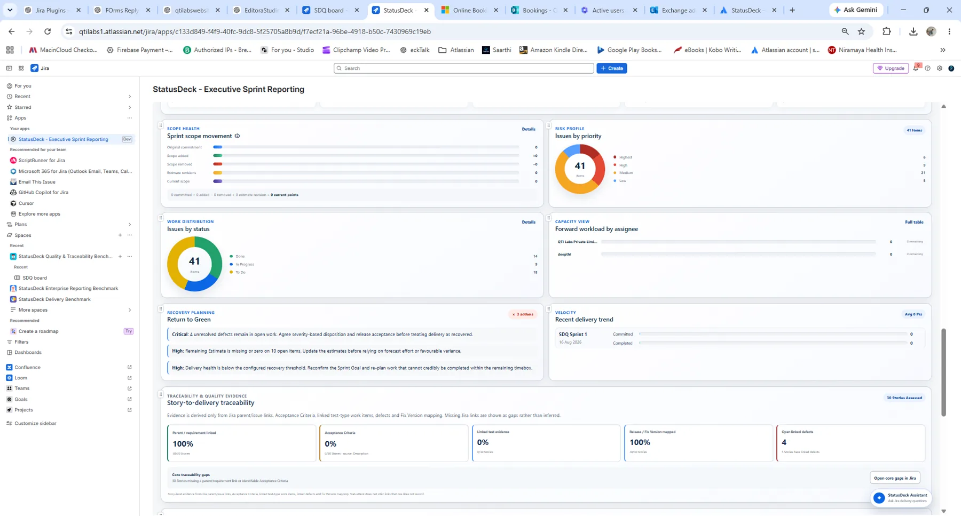961x516 pixels.
Task: Click the drag handle on the Recovery Planning card
Action: [161, 309]
